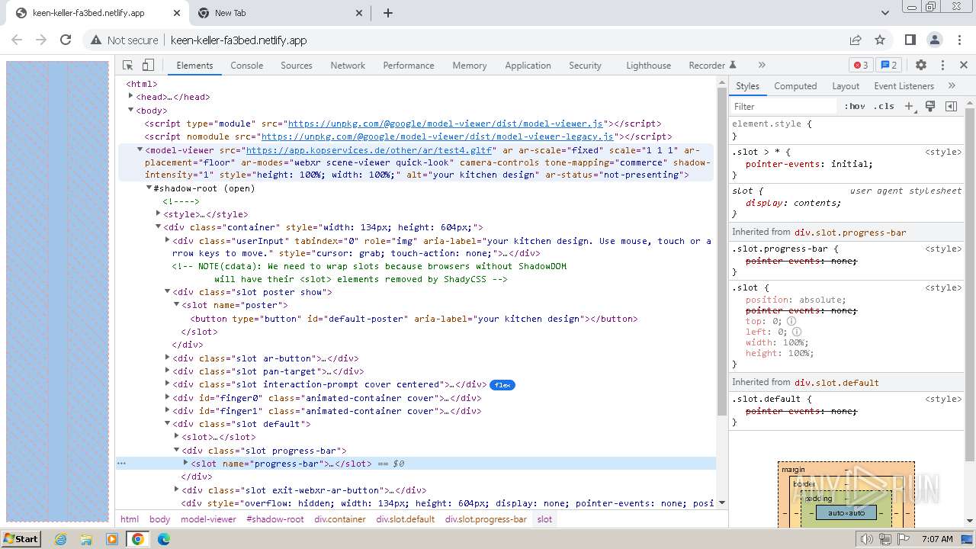Bookmark this page star icon

click(880, 40)
